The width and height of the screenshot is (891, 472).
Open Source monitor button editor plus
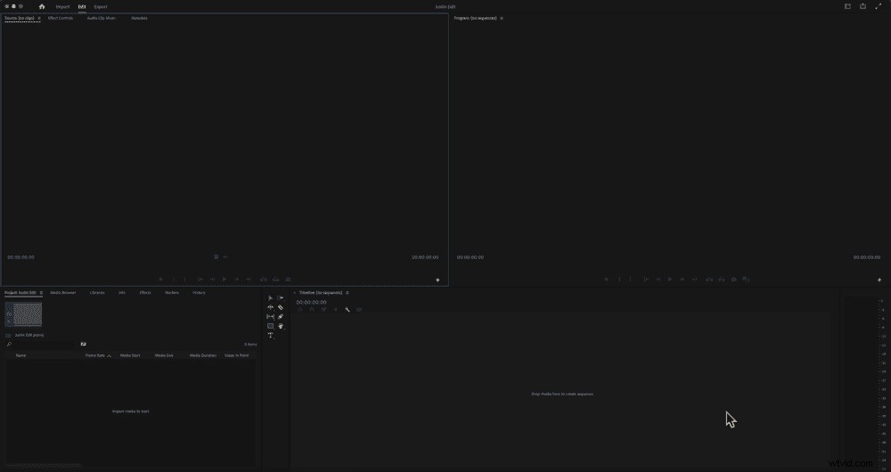437,280
